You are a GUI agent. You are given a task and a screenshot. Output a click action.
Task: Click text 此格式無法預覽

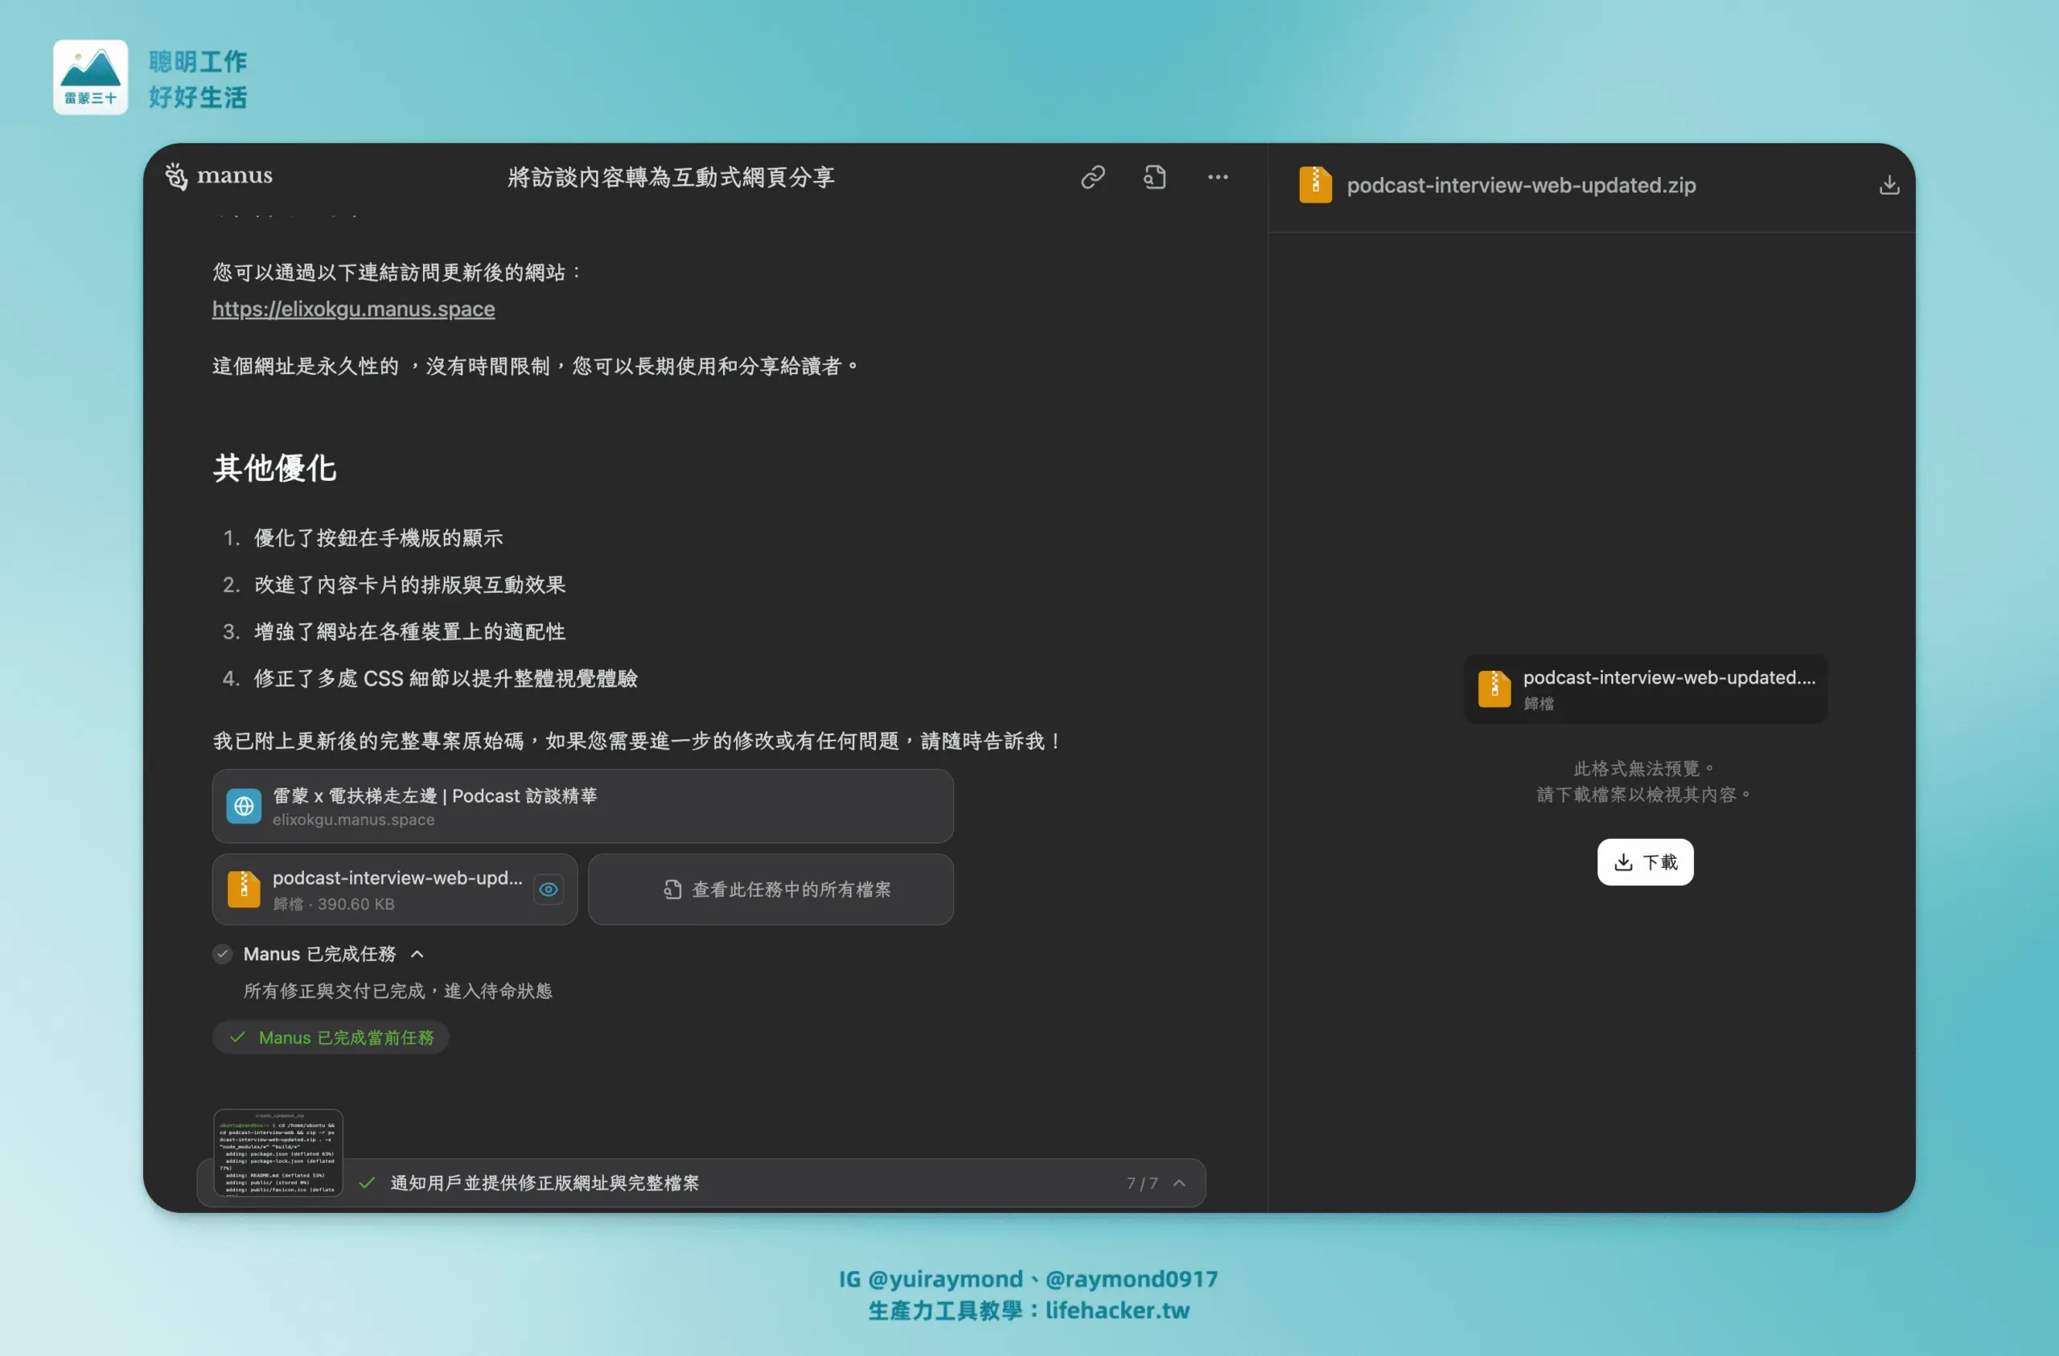pyautogui.click(x=1643, y=768)
